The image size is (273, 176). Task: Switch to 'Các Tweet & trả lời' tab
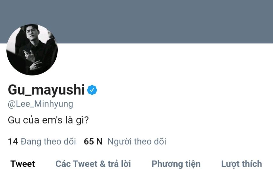click(93, 164)
